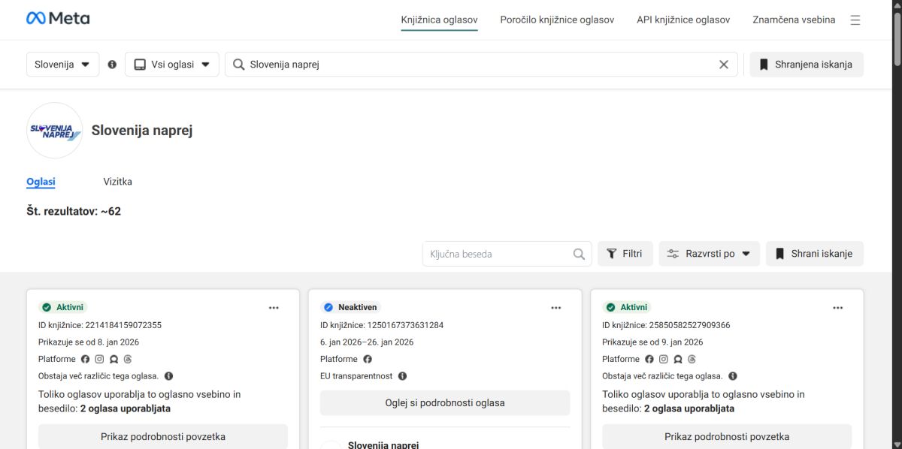The image size is (902, 449).
Task: Switch to the Vizitka tab
Action: pyautogui.click(x=117, y=182)
